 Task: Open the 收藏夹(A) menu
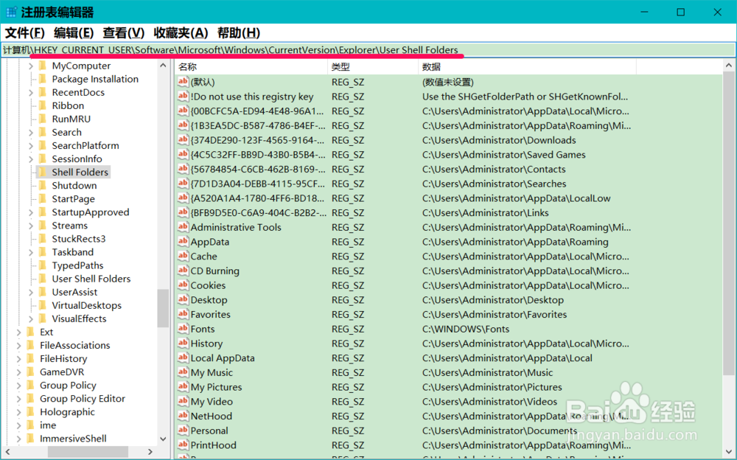coord(181,33)
